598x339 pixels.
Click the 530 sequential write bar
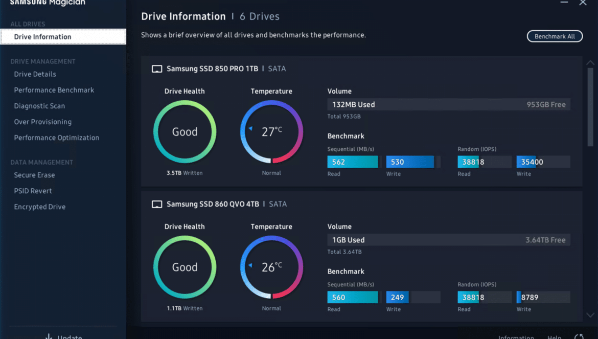point(413,162)
